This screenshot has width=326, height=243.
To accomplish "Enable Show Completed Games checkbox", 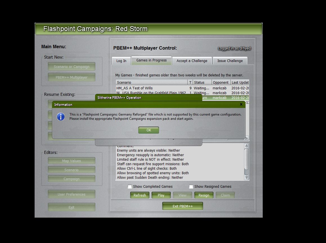I will 130,187.
